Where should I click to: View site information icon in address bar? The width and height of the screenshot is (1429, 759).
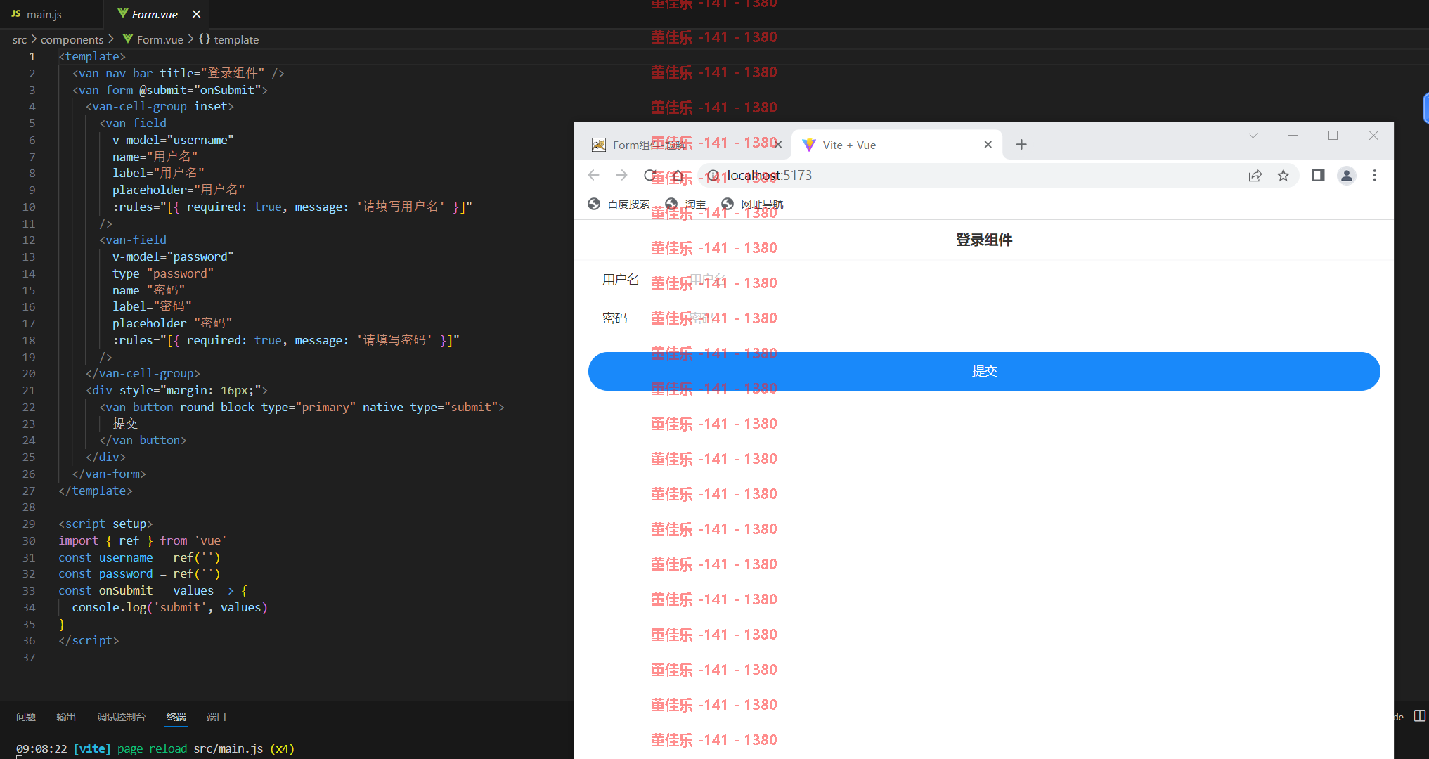[713, 175]
